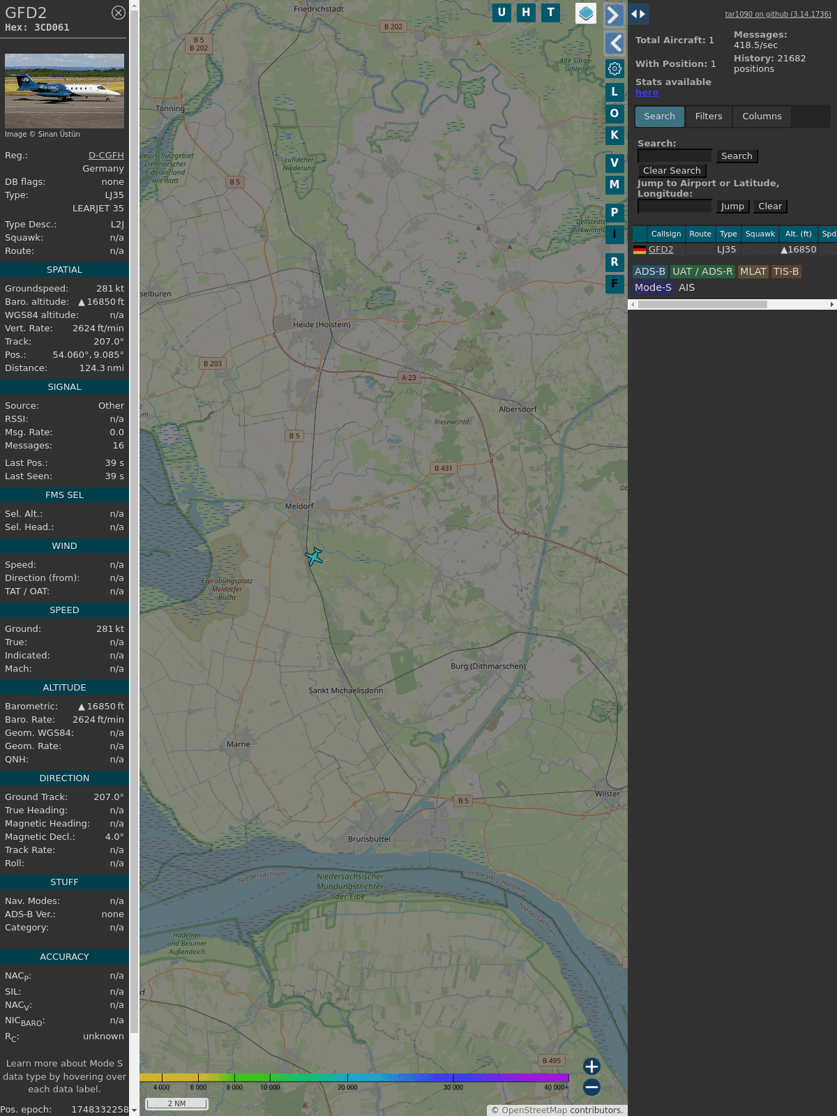Click the Hex: 3CD061 text
This screenshot has width=837, height=1116.
pyautogui.click(x=37, y=28)
